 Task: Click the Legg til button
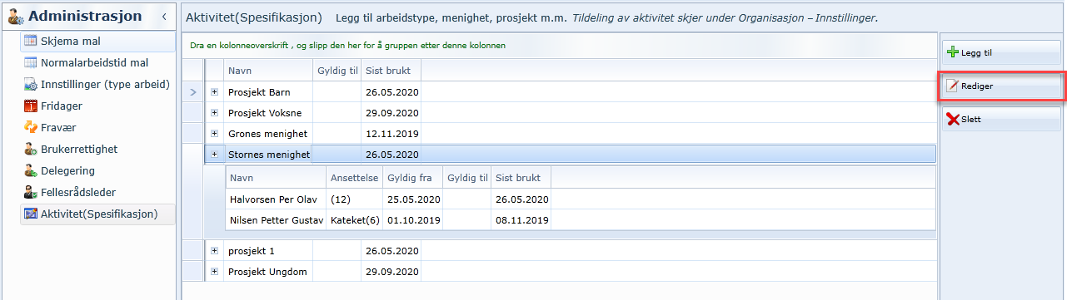[x=1001, y=52]
